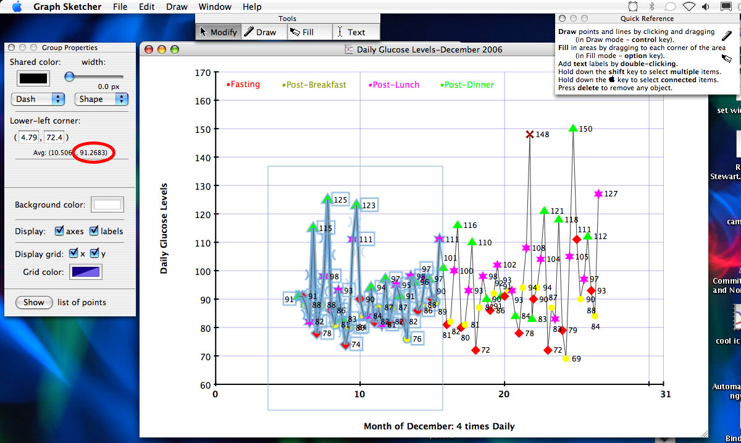Click the Bluetooth menu bar icon
Image resolution: width=741 pixels, height=443 pixels.
click(x=651, y=7)
